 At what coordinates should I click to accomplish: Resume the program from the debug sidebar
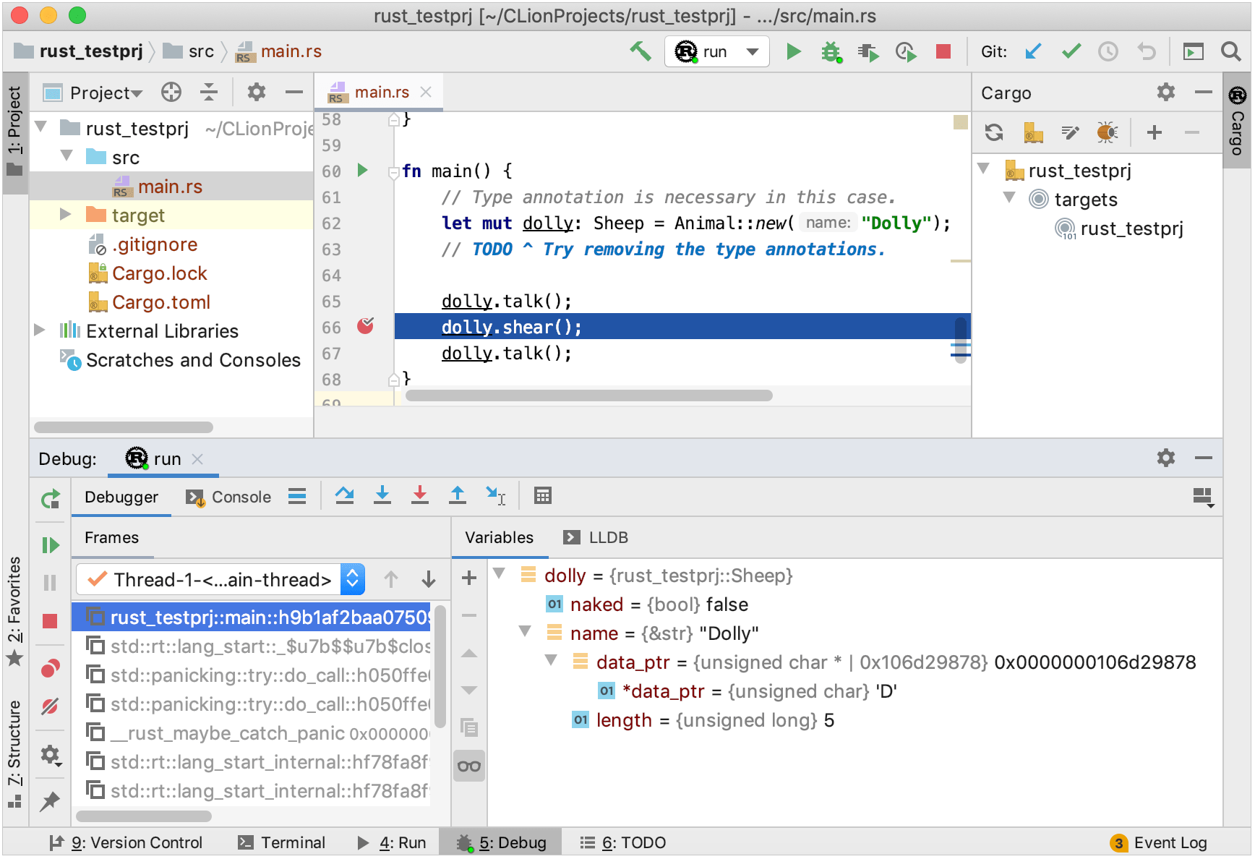(50, 544)
